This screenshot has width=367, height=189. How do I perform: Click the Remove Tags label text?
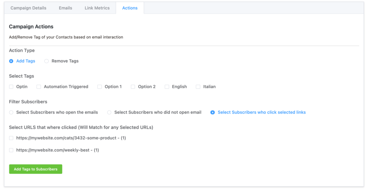pos(65,61)
